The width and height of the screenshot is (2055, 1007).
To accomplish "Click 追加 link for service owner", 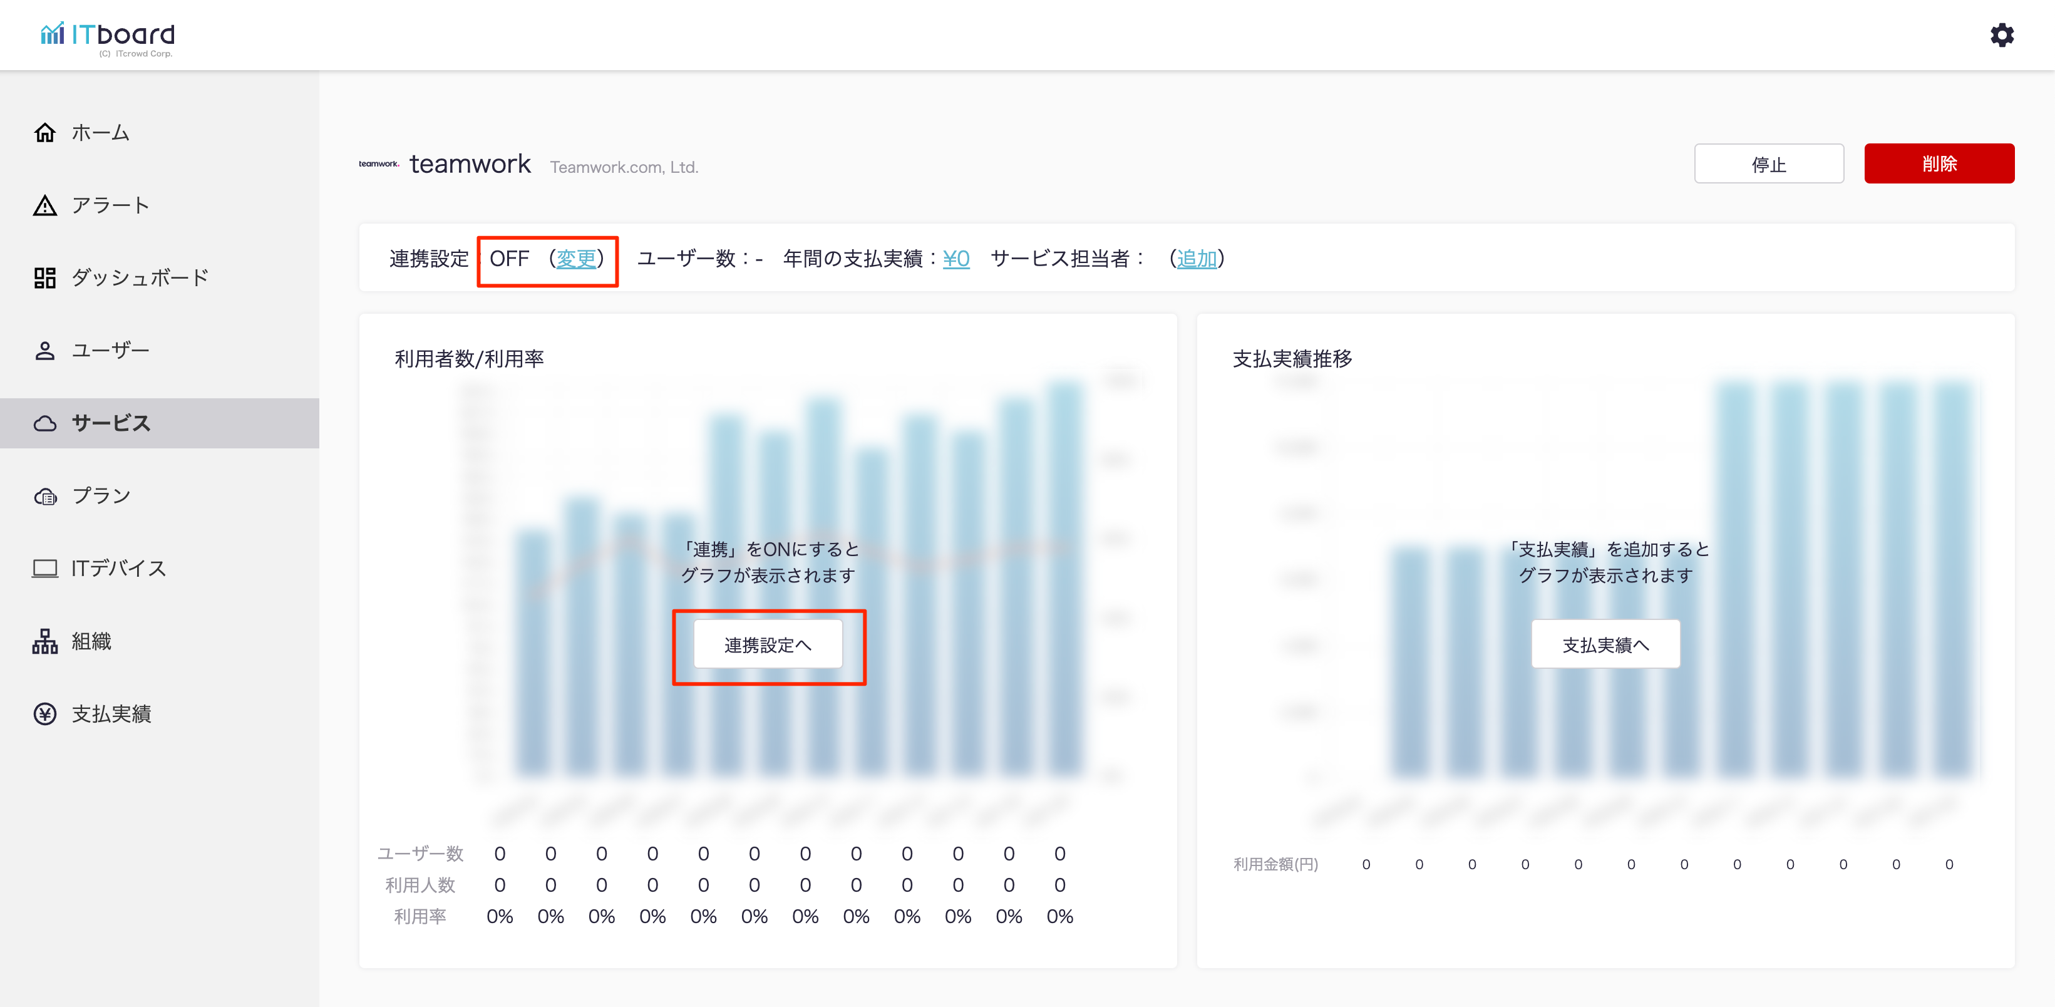I will click(x=1197, y=259).
